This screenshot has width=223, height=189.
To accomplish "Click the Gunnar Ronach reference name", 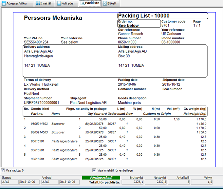I will coord(130,34).
